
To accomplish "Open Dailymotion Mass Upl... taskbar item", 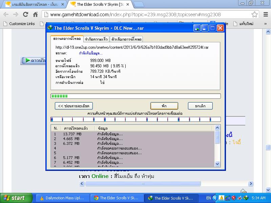I will tap(63, 198).
